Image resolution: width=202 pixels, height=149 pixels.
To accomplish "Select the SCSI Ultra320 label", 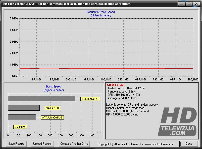I will pyautogui.click(x=90, y=99).
